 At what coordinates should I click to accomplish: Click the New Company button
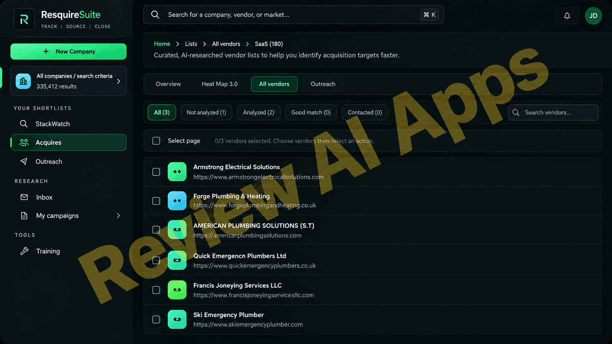(68, 52)
